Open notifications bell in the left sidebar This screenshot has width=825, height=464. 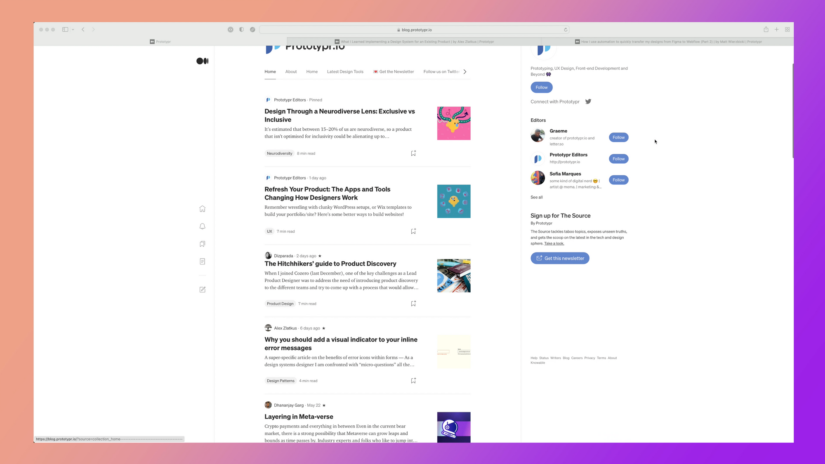click(202, 226)
